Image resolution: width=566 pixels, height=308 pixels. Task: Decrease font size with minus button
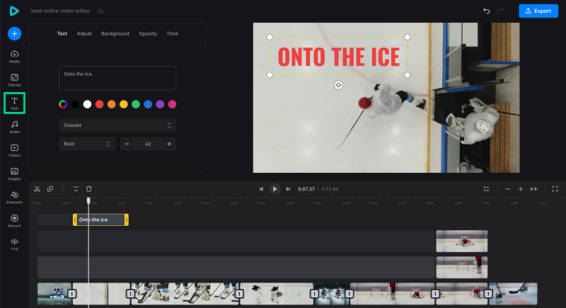coord(127,144)
